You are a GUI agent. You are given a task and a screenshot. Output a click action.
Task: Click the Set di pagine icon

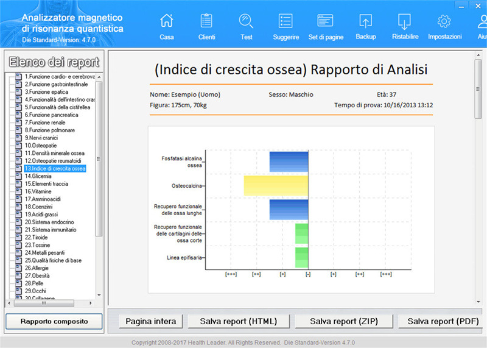click(326, 26)
